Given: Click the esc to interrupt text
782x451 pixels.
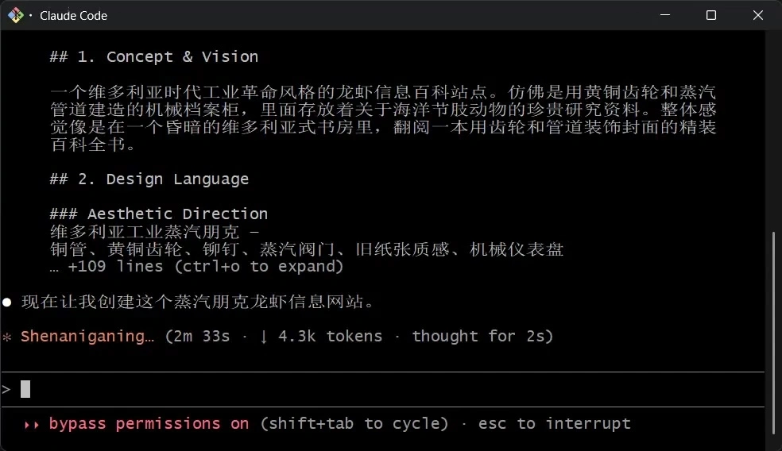Looking at the screenshot, I should coord(554,424).
